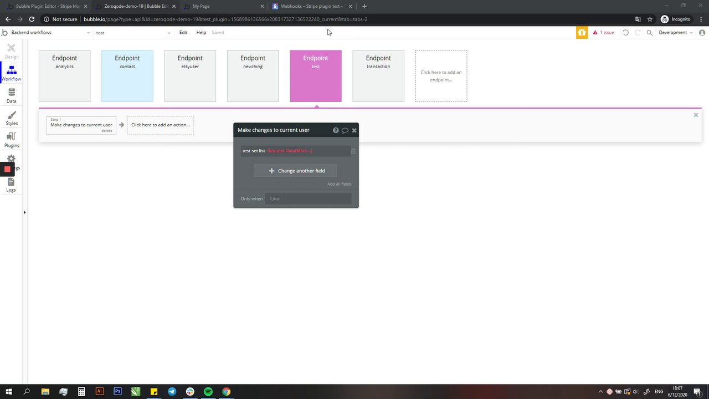The width and height of the screenshot is (709, 399).
Task: Open the Edit menu
Action: [x=183, y=33]
